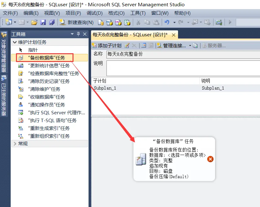Select Subplan_1 row in 子计划 column
The height and width of the screenshot is (207, 260).
point(105,88)
